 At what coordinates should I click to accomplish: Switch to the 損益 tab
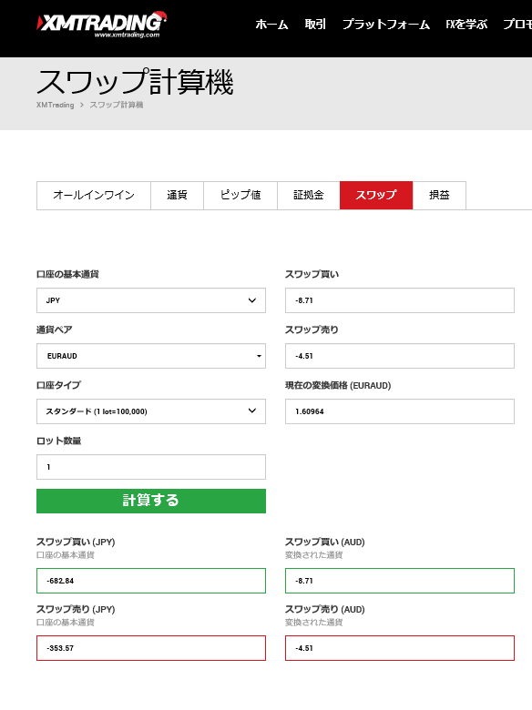[439, 195]
